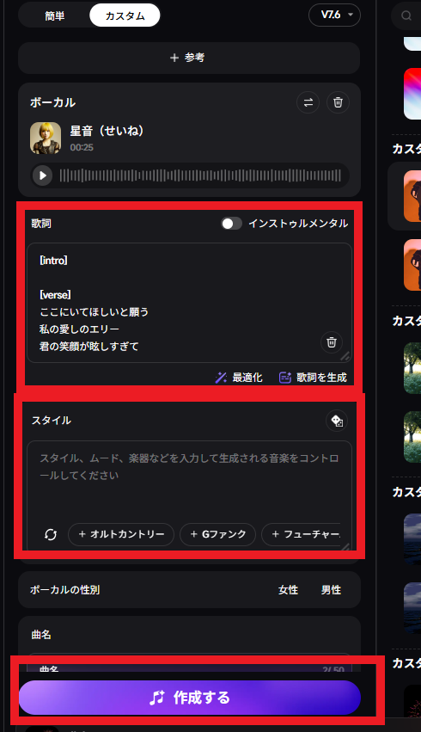The width and height of the screenshot is (421, 732).
Task: Click the vocal swap arrows icon
Action: [308, 102]
